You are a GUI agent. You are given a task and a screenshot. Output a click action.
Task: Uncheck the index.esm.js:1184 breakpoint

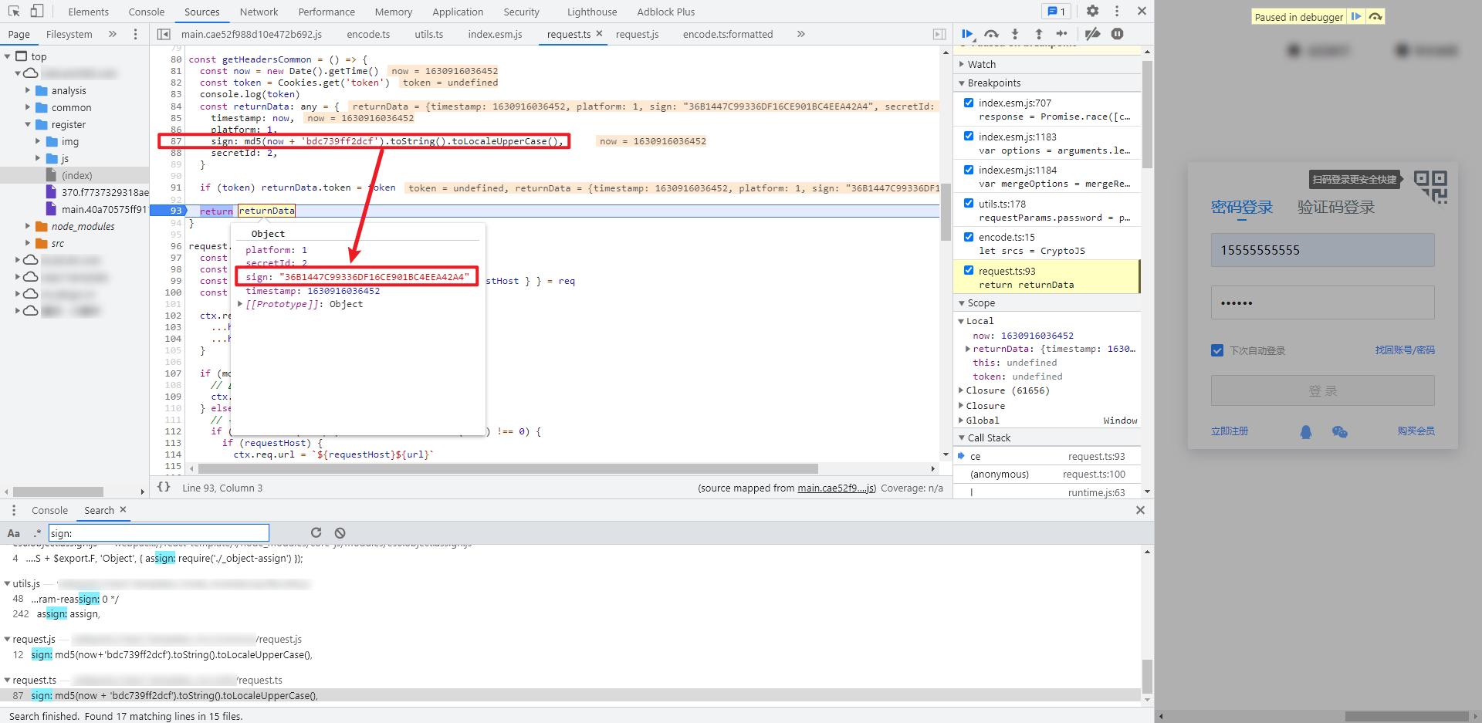969,170
